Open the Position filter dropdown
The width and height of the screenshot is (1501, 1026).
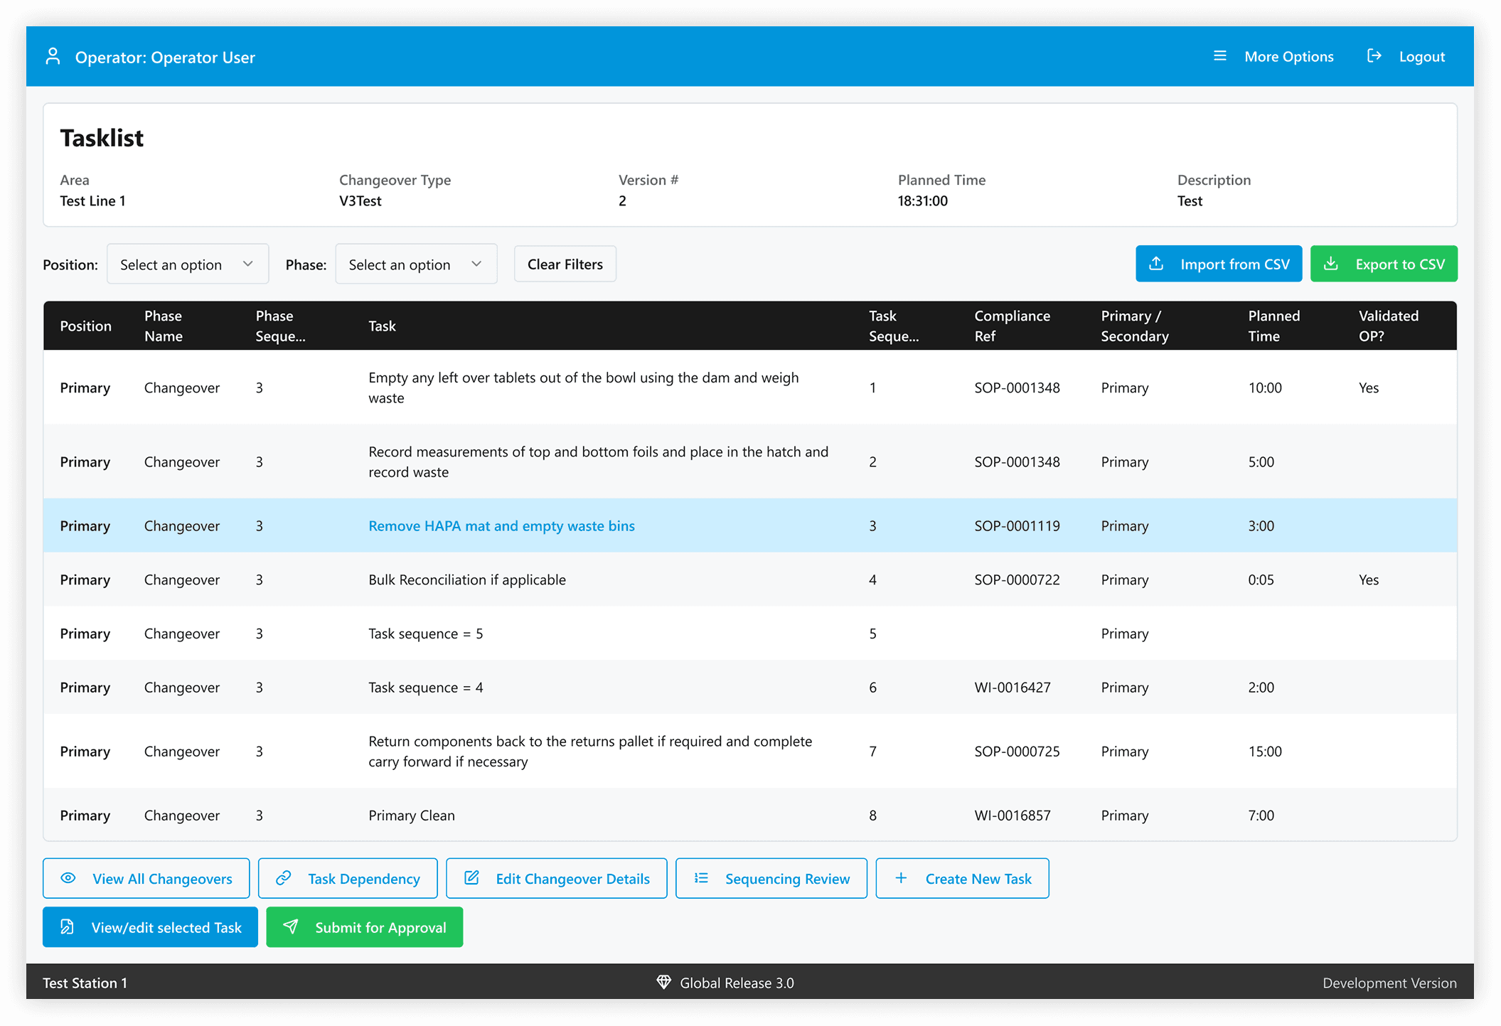tap(187, 264)
